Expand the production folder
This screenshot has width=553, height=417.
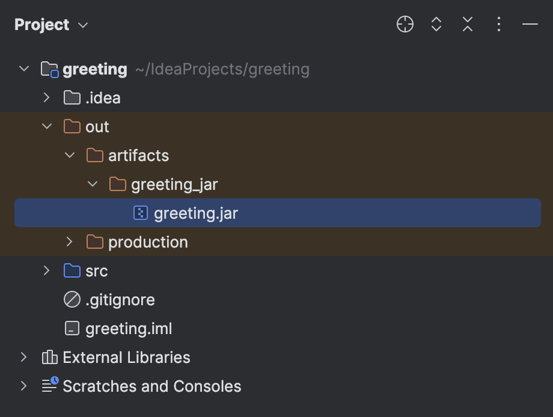tap(69, 242)
